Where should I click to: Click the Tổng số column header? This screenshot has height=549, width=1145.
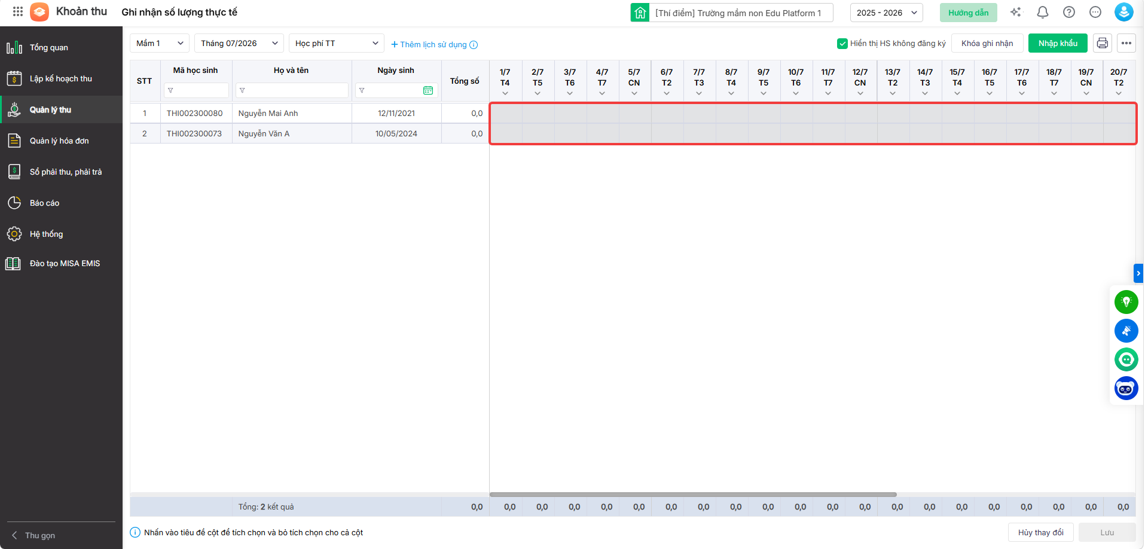pos(465,81)
